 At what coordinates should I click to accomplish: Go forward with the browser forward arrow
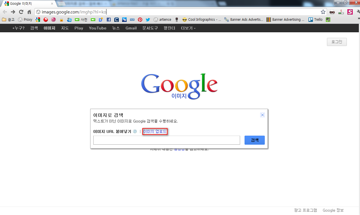(x=13, y=12)
